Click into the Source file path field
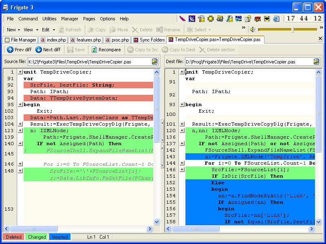 90,62
